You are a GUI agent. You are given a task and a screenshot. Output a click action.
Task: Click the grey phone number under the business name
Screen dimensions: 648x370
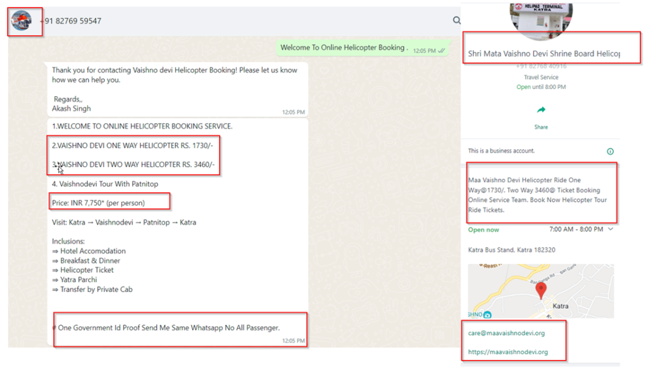click(x=541, y=66)
